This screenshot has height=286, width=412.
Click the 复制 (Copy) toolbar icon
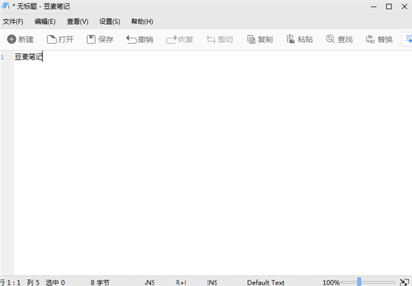(x=251, y=39)
